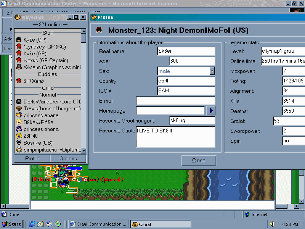Open the Windows Start menu
Image resolution: width=305 pixels, height=229 pixels.
pyautogui.click(x=12, y=224)
